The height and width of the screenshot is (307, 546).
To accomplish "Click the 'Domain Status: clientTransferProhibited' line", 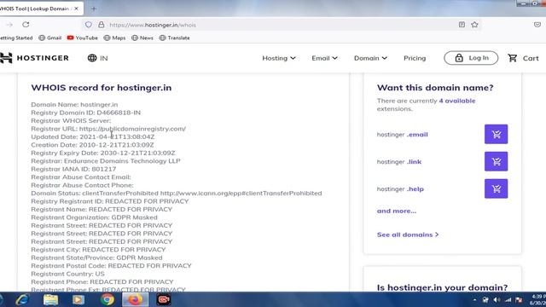I will pyautogui.click(x=177, y=194).
